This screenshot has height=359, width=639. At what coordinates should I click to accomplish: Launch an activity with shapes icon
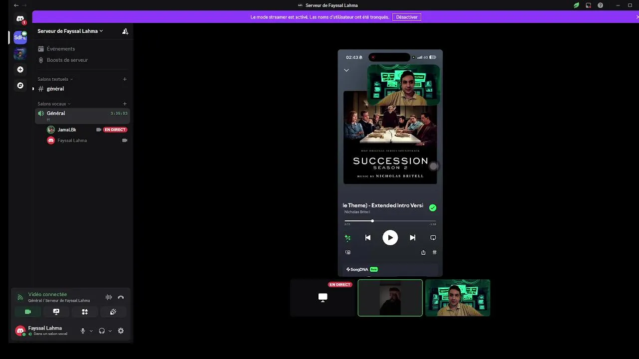pos(85,312)
